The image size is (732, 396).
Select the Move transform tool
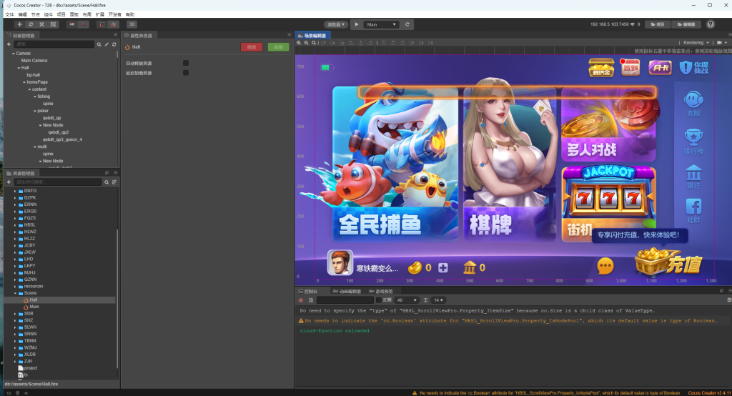coord(19,24)
